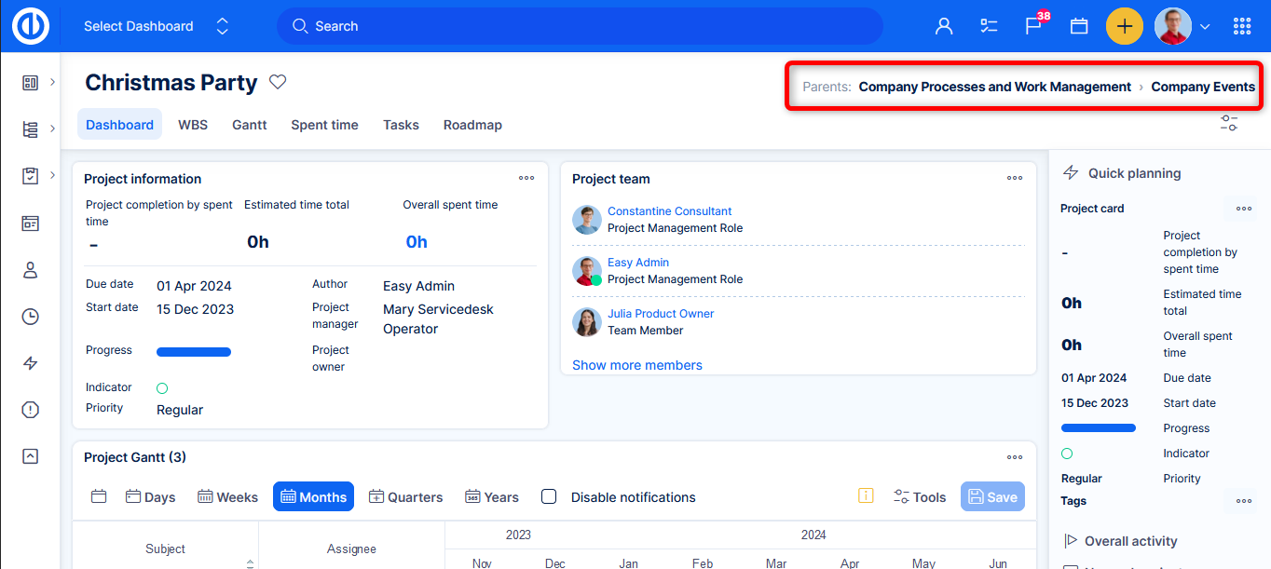Click the timer clock icon in left sidebar
Viewport: 1271px width, 569px height.
31,317
